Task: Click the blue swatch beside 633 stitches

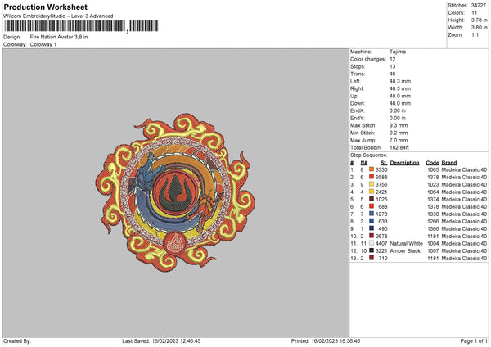Action: coord(372,221)
